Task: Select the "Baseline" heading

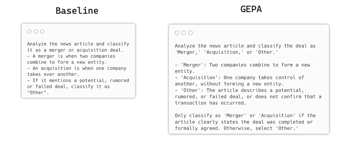Action: click(77, 11)
